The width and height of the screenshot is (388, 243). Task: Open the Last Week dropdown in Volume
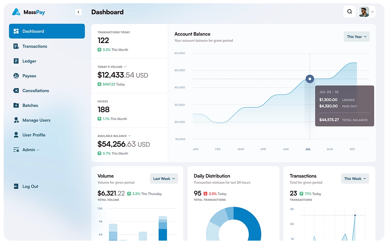coord(164,179)
